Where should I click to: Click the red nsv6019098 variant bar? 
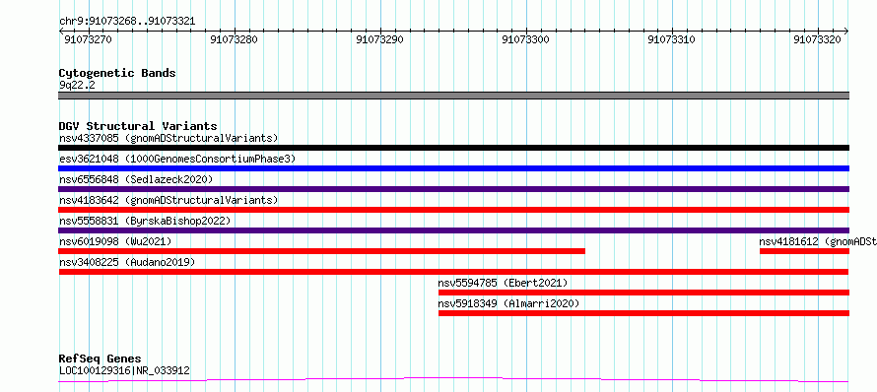pyautogui.click(x=321, y=251)
